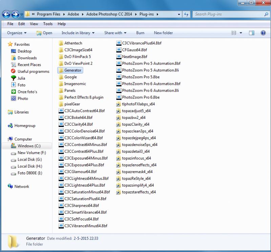This screenshot has width=271, height=252.
Task: Open the View menu
Action: [34, 24]
